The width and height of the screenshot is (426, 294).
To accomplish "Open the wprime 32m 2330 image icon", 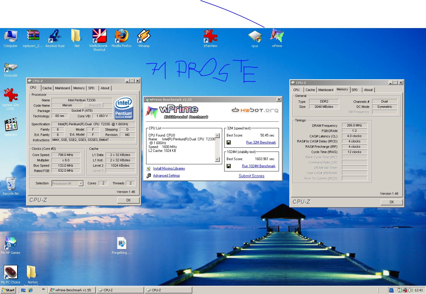I will pos(11,95).
